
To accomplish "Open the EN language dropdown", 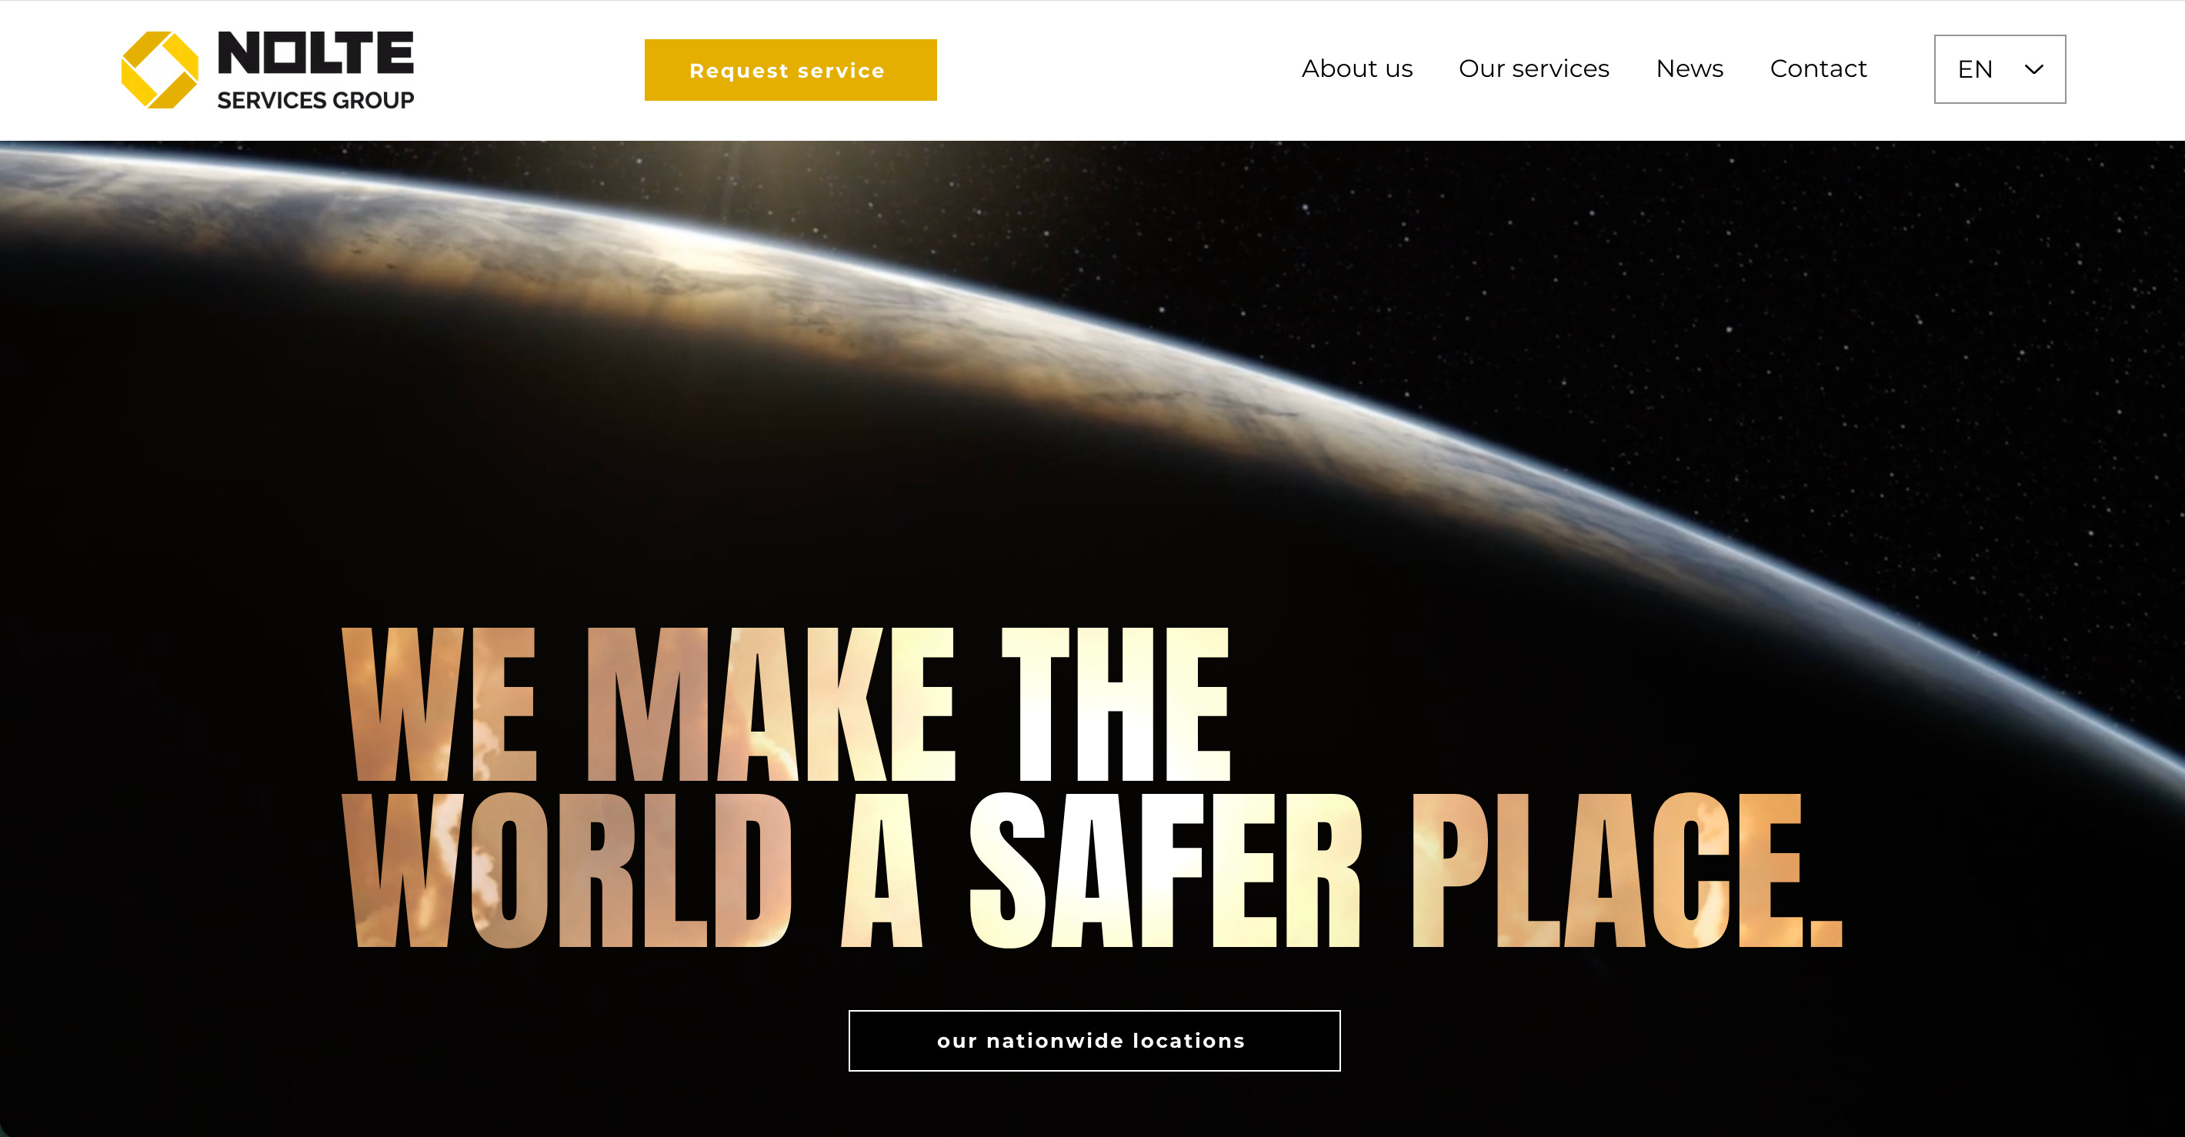I will 2000,69.
